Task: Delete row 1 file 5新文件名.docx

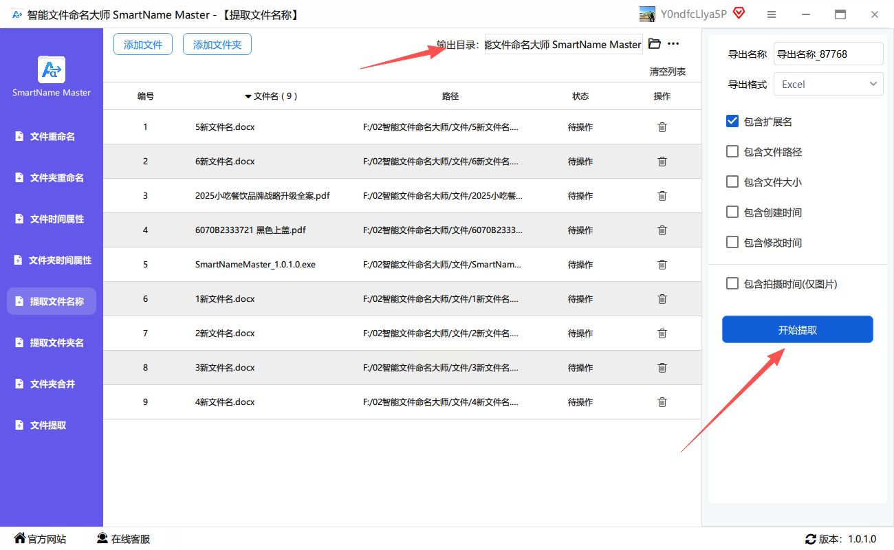Action: [662, 127]
